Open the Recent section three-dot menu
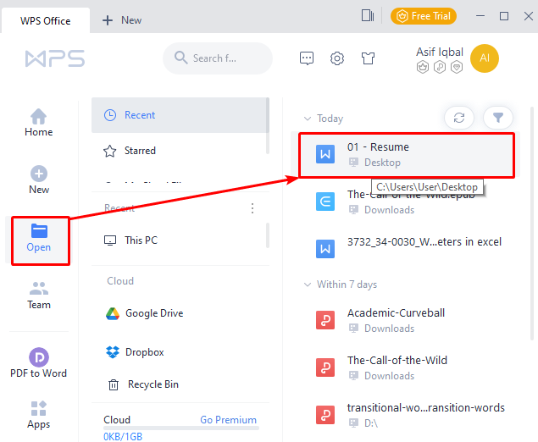The height and width of the screenshot is (442, 538). [252, 208]
